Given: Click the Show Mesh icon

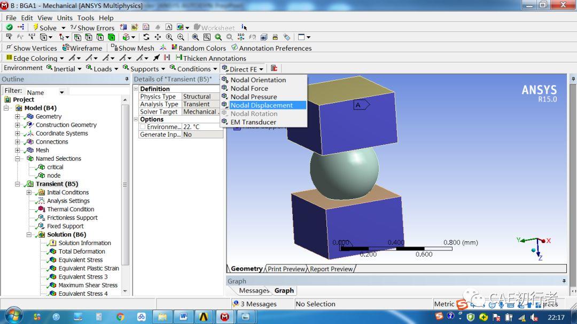Looking at the screenshot, I should 114,48.
